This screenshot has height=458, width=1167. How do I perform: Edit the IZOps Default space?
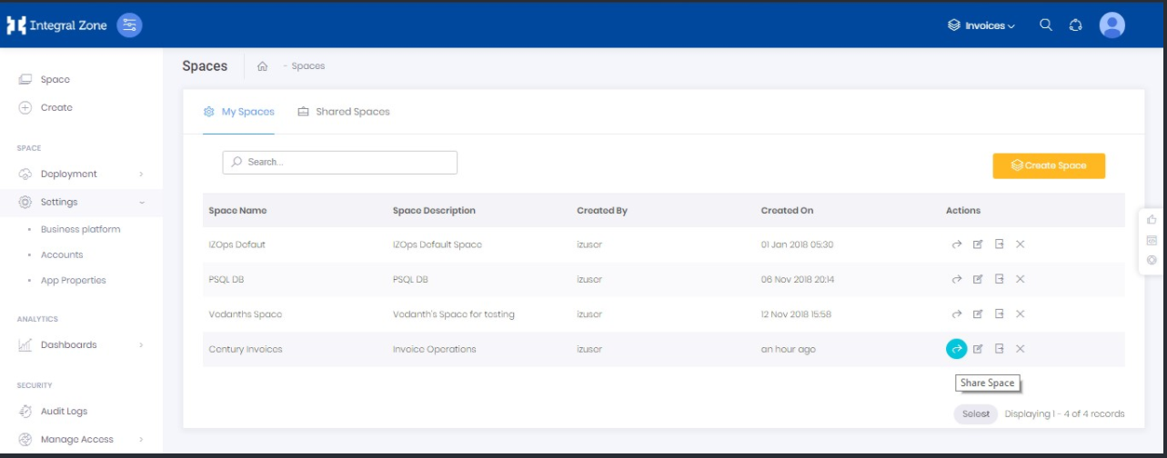978,244
